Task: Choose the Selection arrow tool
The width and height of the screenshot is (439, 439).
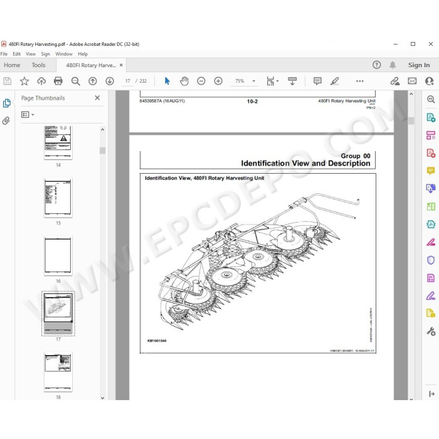Action: tap(167, 81)
